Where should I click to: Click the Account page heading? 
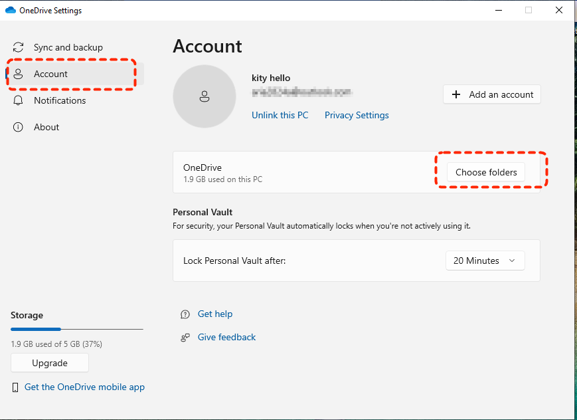pos(208,47)
